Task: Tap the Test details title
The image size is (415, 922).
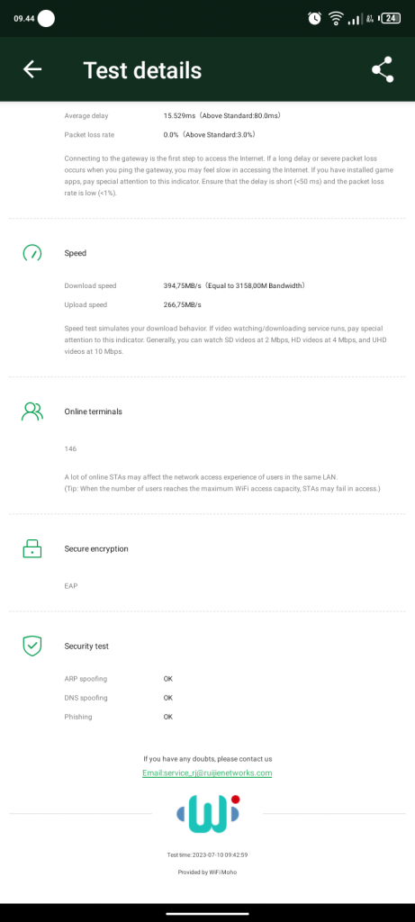Action: point(142,70)
